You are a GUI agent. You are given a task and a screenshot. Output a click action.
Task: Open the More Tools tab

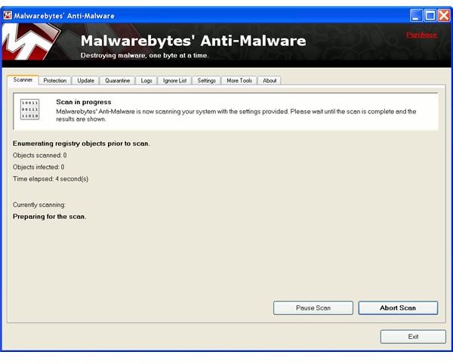[x=239, y=81]
